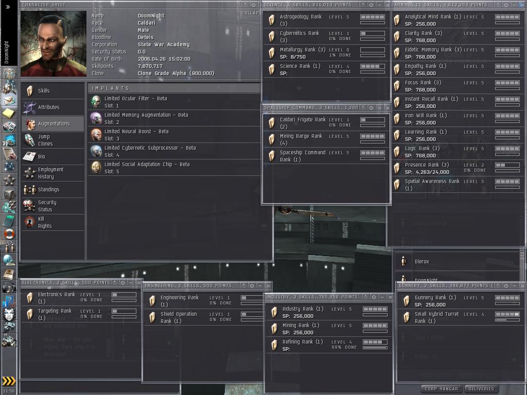Open Kill Rights section
527x395 pixels.
pos(53,222)
